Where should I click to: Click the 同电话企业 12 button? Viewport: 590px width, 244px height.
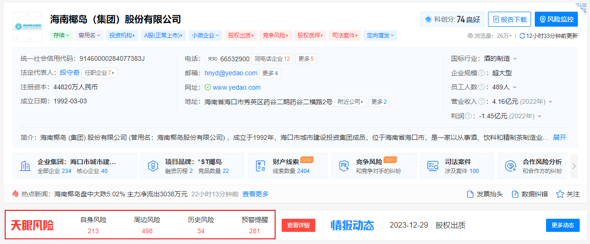tap(272, 59)
